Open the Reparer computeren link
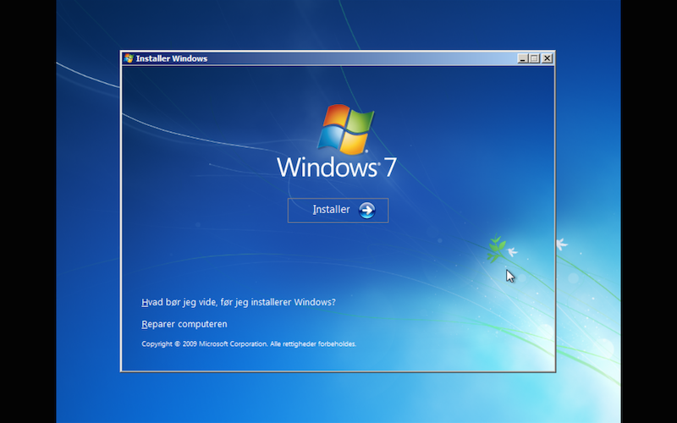This screenshot has width=677, height=423. 184,324
